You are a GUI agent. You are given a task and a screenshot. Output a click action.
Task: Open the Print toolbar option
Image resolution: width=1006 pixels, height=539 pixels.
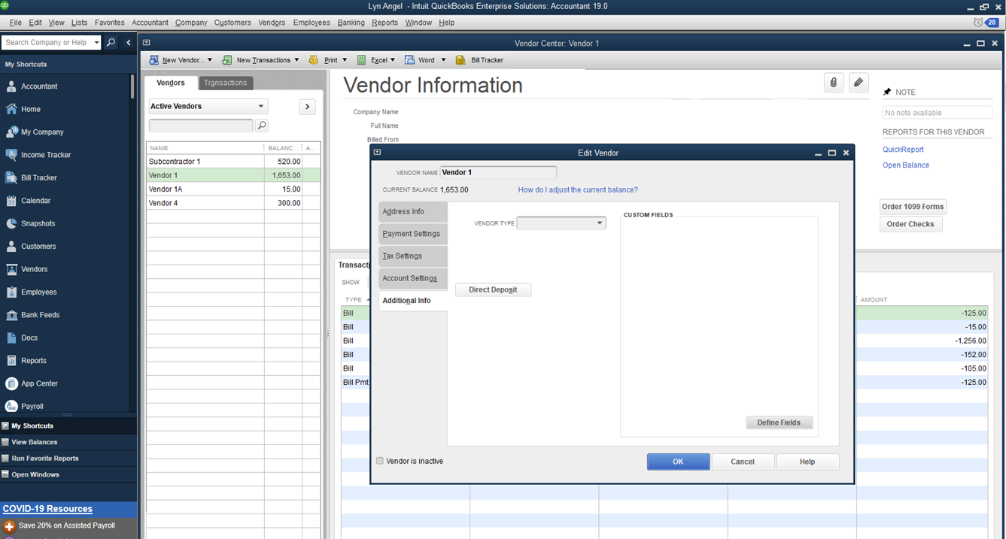pyautogui.click(x=330, y=59)
